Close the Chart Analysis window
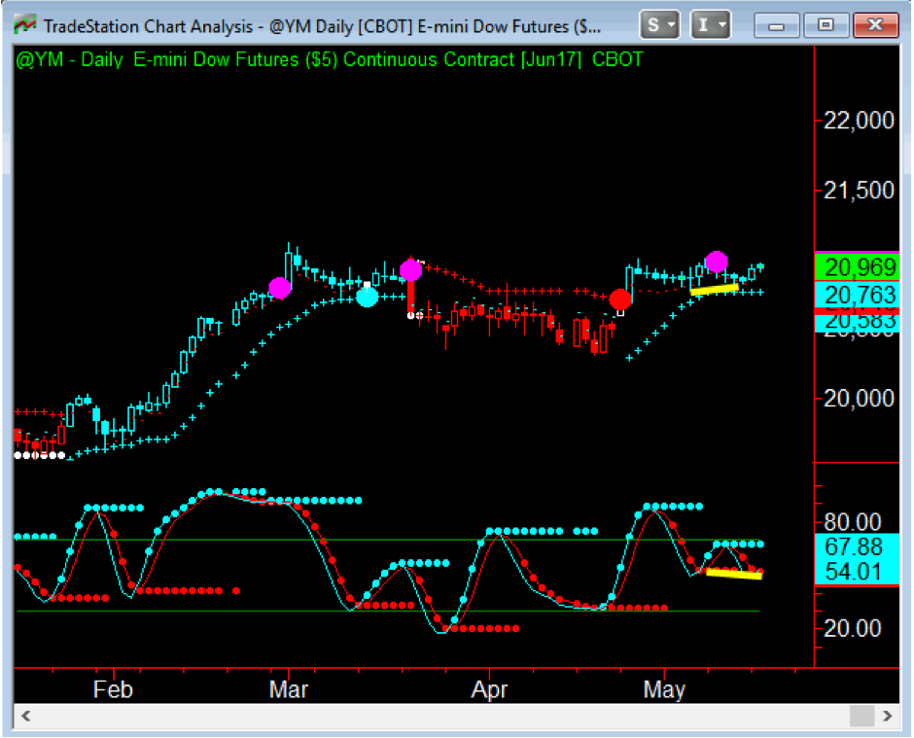The width and height of the screenshot is (914, 738). coord(875,25)
